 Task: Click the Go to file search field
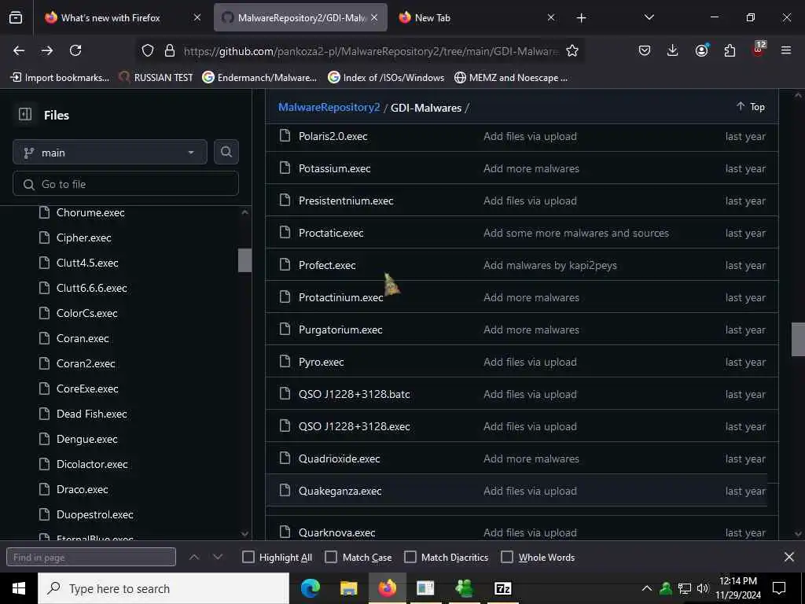pyautogui.click(x=126, y=184)
